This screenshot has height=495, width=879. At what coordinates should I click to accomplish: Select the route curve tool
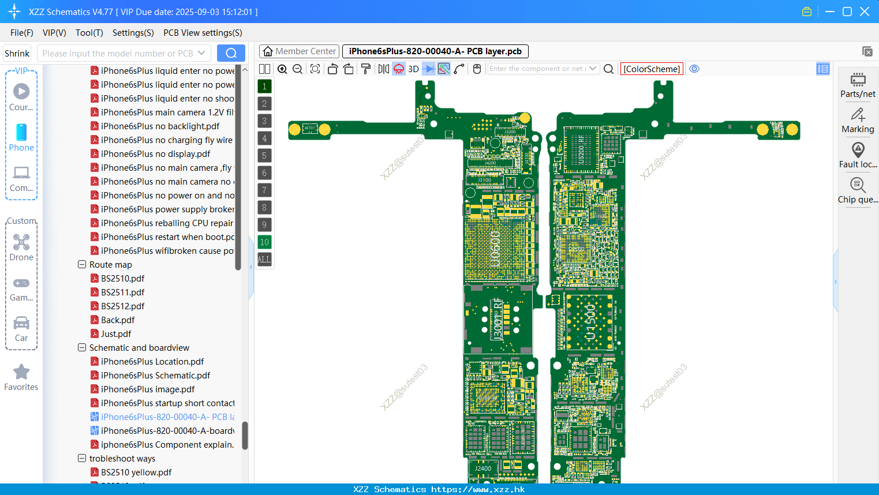click(459, 69)
